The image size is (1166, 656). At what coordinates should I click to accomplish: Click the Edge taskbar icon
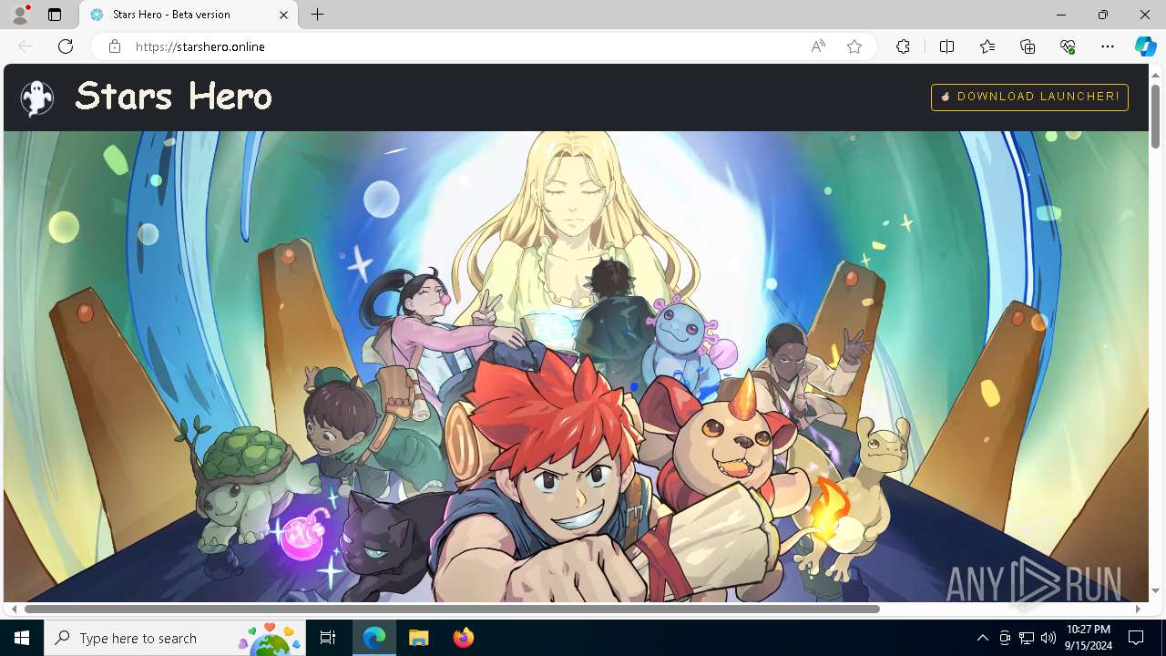tap(374, 638)
